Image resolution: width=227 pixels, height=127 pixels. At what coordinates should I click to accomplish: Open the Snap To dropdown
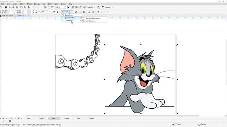click(95, 7)
